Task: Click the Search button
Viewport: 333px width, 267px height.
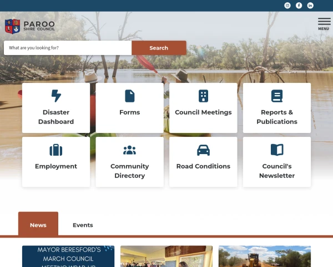Action: [159, 48]
